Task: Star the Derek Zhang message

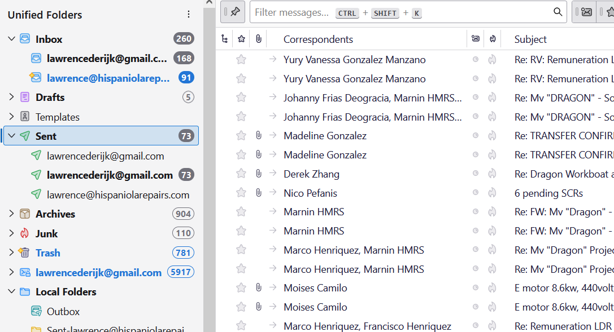Action: coord(241,174)
